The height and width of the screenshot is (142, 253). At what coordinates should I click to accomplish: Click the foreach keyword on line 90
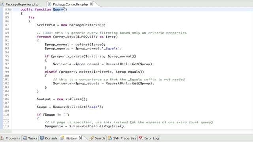pyautogui.click(x=44, y=37)
